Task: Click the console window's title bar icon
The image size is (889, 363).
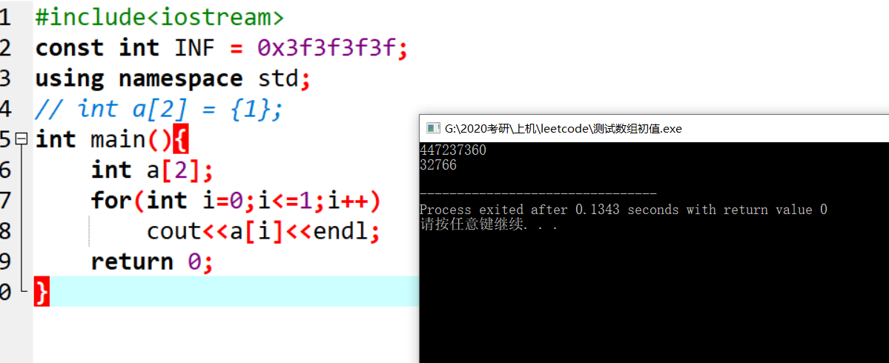Action: (433, 129)
